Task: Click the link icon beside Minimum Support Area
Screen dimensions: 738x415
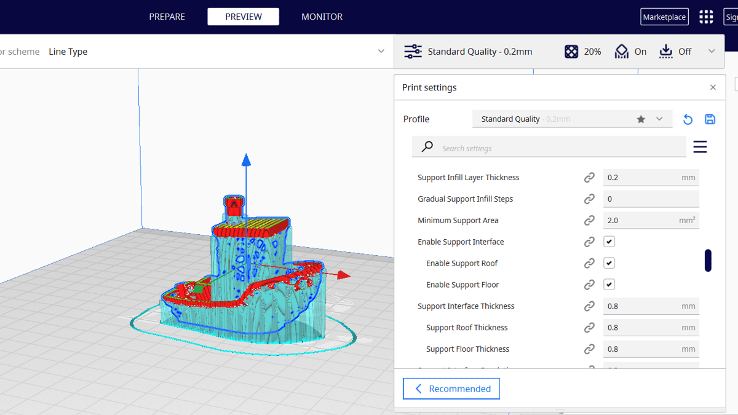Action: pos(589,220)
